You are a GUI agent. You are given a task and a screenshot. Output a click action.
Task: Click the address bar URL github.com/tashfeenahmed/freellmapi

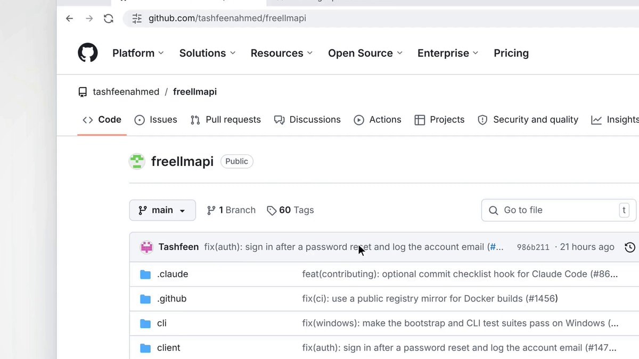pyautogui.click(x=227, y=19)
